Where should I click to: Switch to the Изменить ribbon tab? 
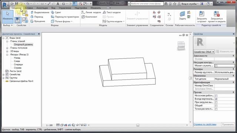pyautogui.click(x=96, y=8)
